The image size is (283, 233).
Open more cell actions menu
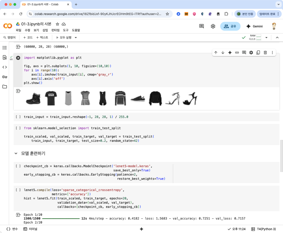[x=272, y=53]
